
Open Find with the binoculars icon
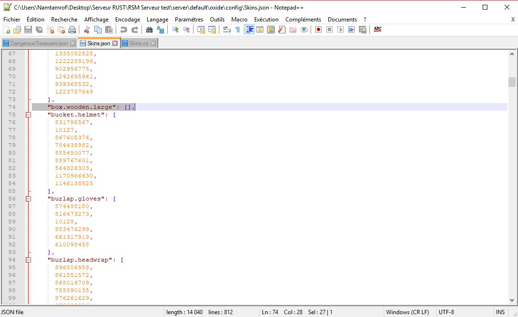pyautogui.click(x=149, y=30)
